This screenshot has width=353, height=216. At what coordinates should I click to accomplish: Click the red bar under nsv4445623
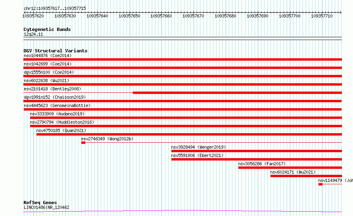182,109
